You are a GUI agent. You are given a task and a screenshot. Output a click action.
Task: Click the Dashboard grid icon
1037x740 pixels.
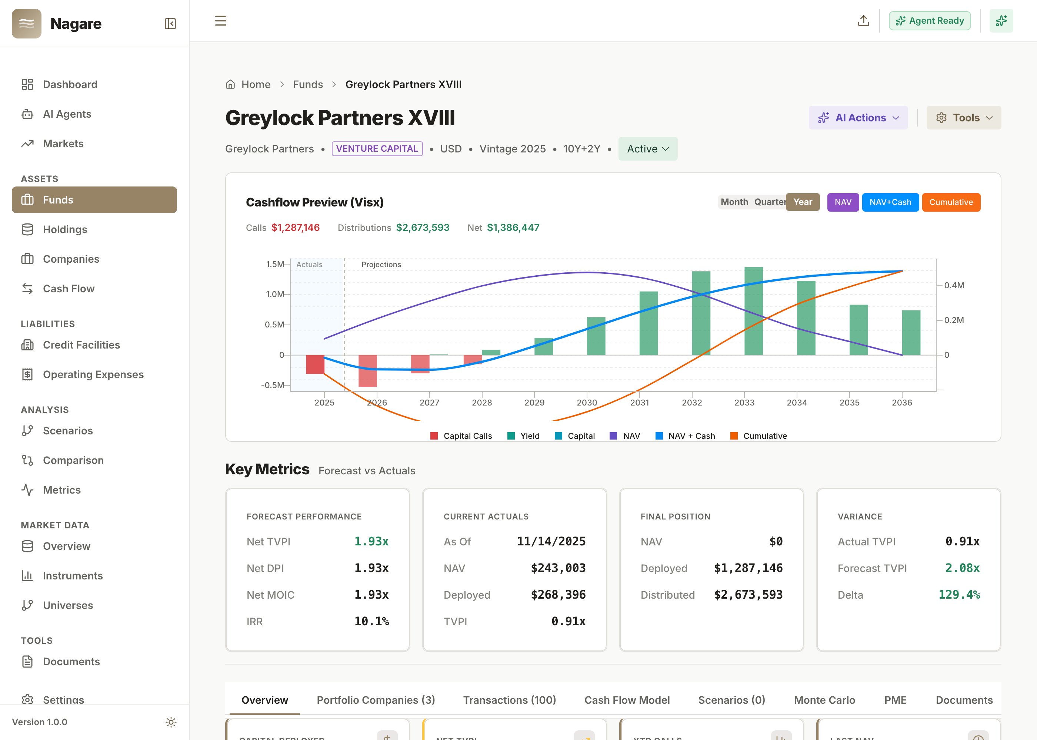[27, 84]
